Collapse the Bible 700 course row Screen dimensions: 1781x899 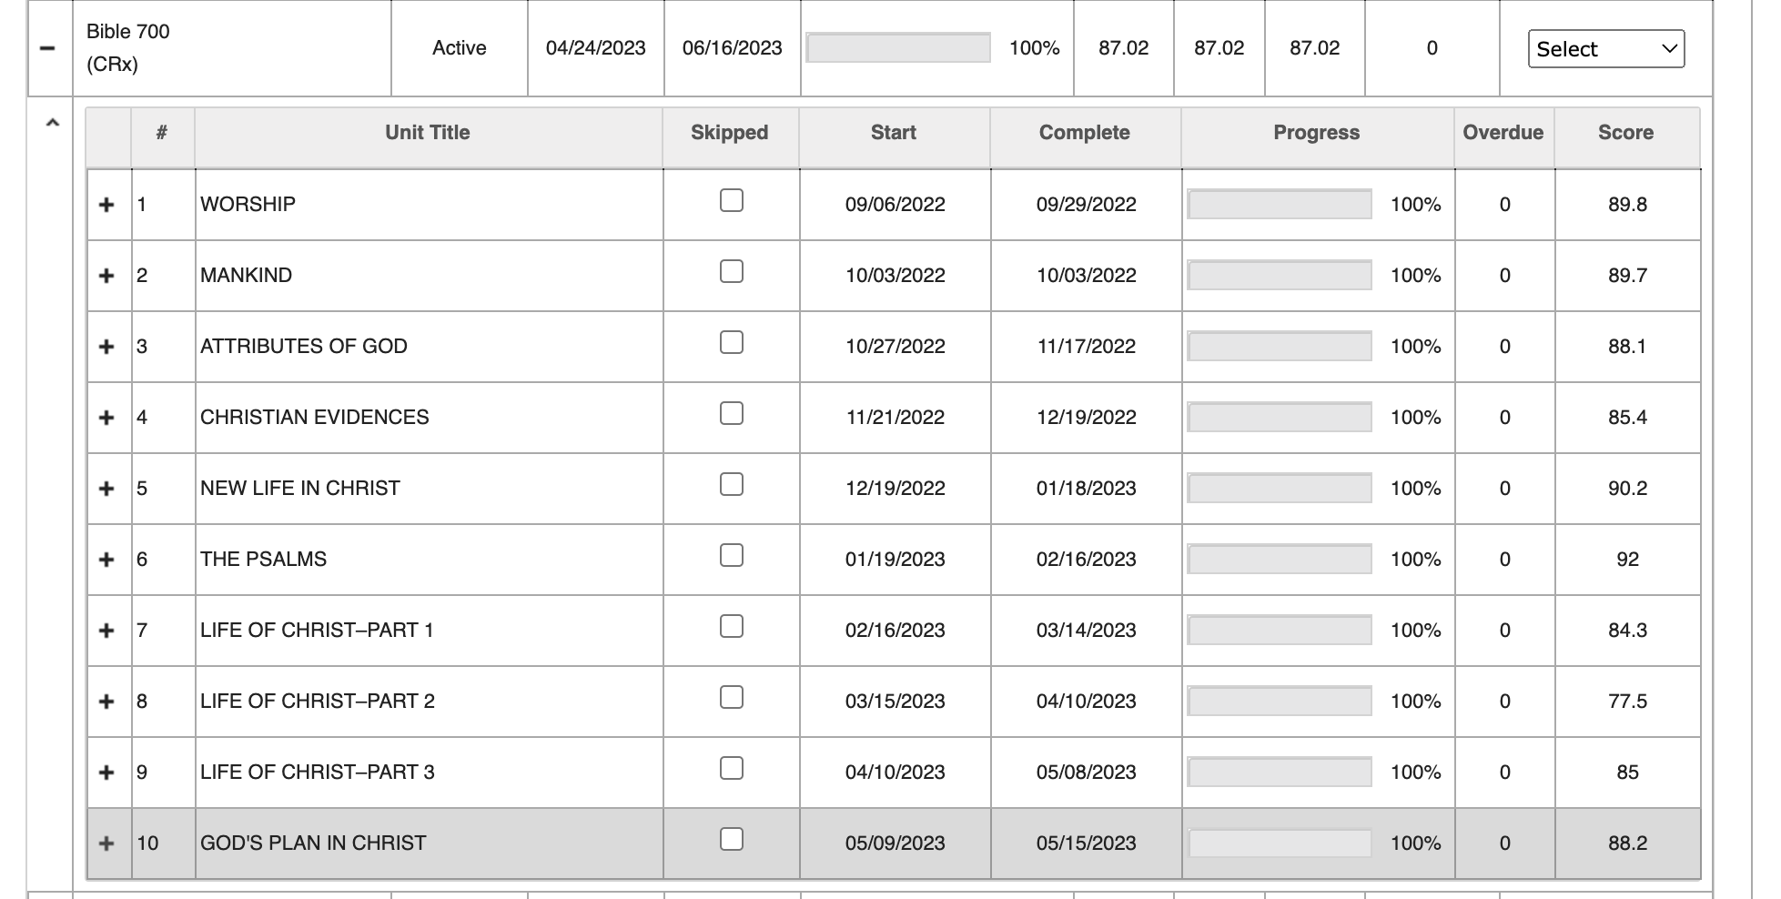[x=49, y=48]
